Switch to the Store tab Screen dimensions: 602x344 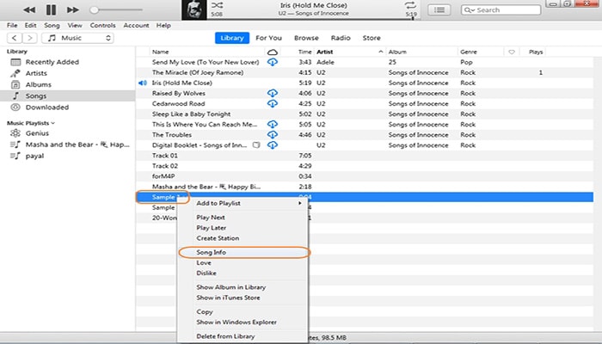pos(372,38)
